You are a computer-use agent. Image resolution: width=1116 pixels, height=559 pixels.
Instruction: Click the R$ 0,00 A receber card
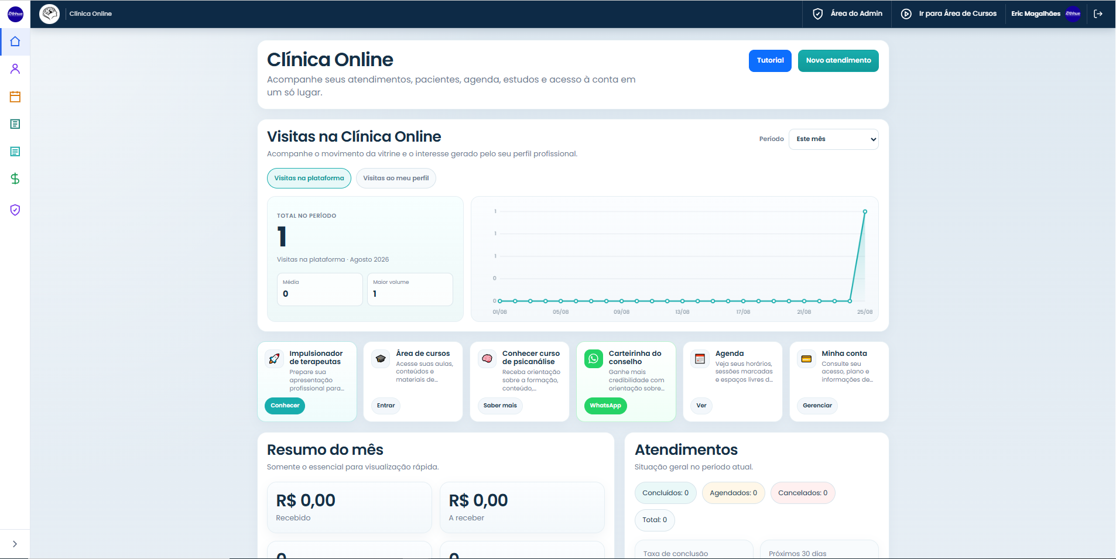click(522, 507)
